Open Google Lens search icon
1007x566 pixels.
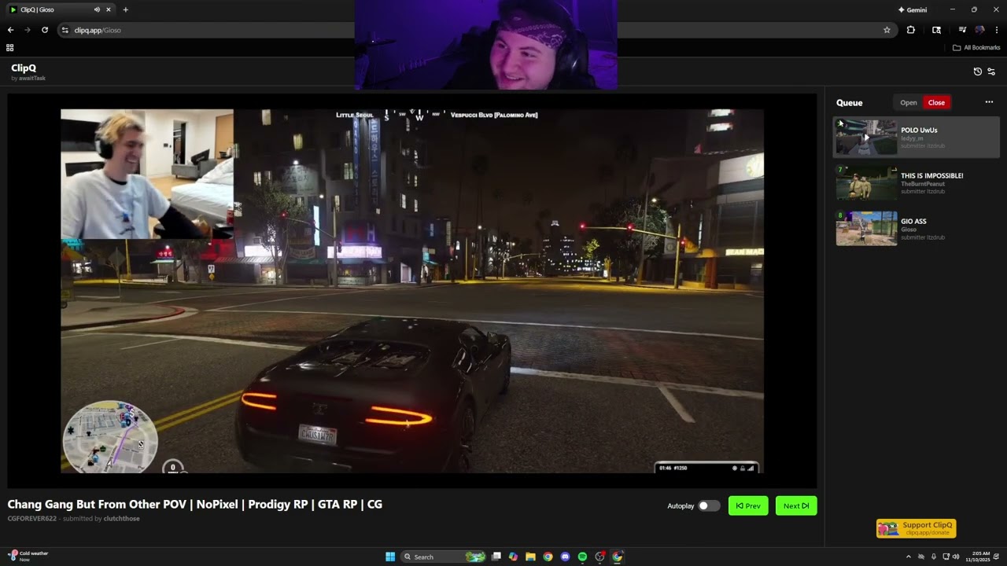pyautogui.click(x=936, y=30)
